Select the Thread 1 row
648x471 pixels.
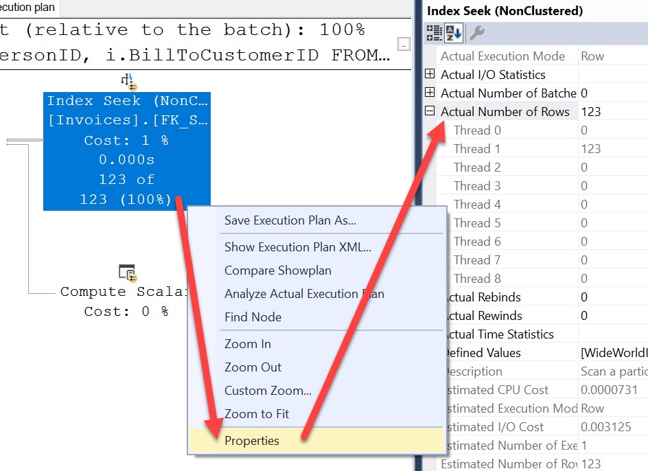click(542, 148)
